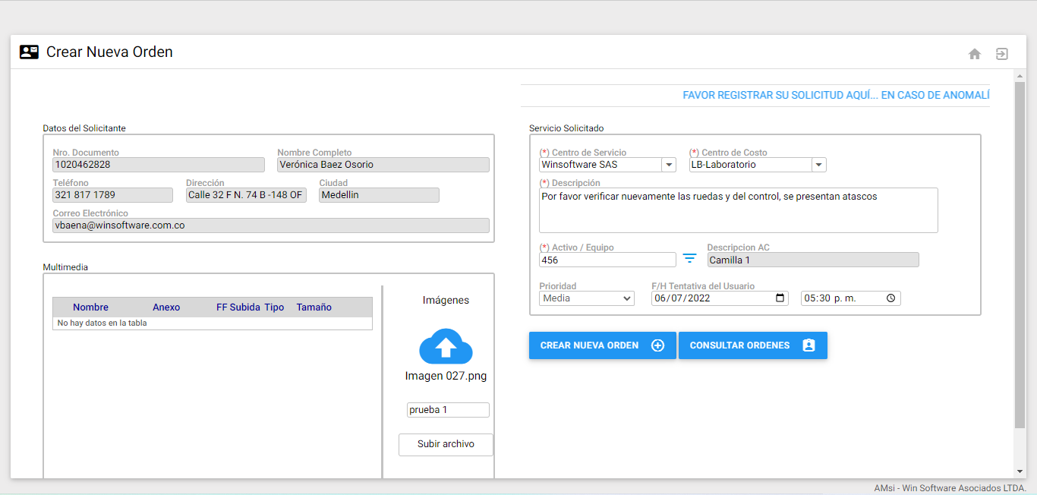The width and height of the screenshot is (1037, 495).
Task: Click the Descripcion AC field showing Camilla 1
Action: pos(813,260)
